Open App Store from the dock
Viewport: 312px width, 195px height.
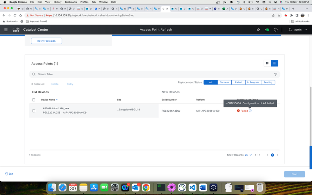point(94,187)
